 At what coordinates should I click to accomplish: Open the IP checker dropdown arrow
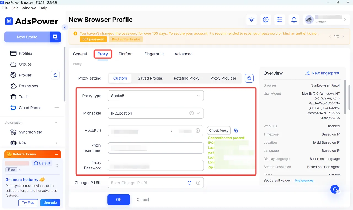coord(198,113)
